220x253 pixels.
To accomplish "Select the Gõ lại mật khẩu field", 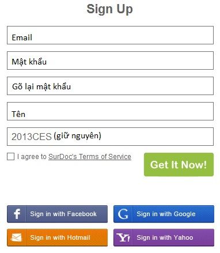I will tap(110, 86).
